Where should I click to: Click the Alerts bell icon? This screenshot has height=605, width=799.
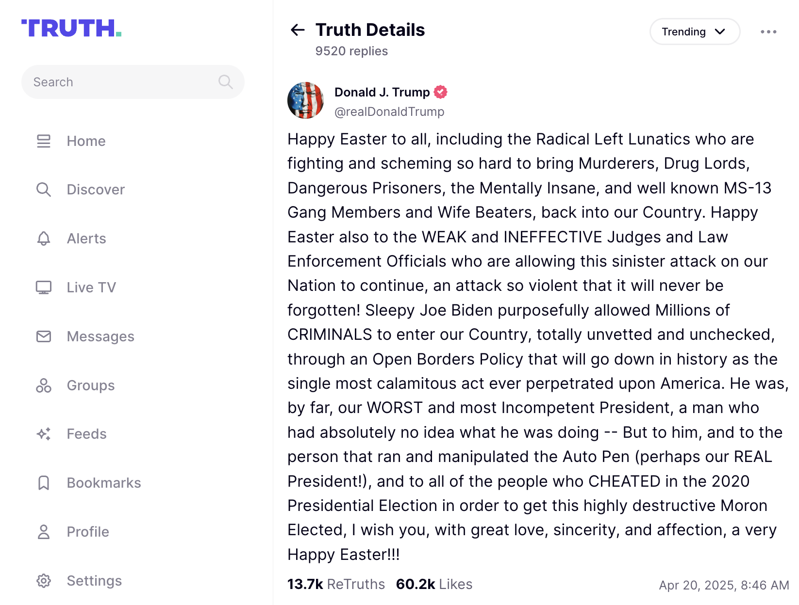(x=44, y=239)
